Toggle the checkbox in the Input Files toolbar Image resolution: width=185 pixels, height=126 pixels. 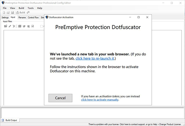(x=41, y=26)
